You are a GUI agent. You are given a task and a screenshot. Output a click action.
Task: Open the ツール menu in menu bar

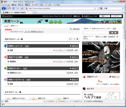tap(48, 5)
